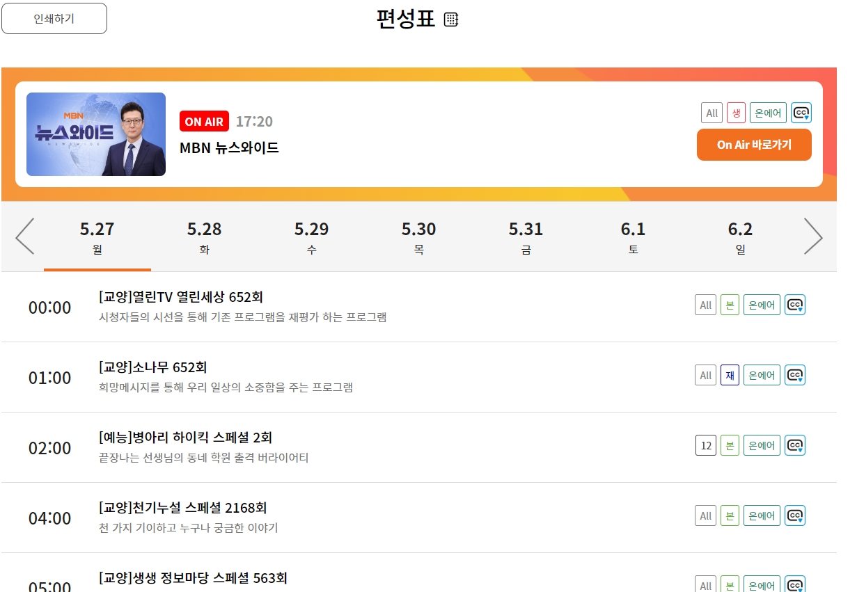Select the 5.28 화 date tab

(x=205, y=237)
